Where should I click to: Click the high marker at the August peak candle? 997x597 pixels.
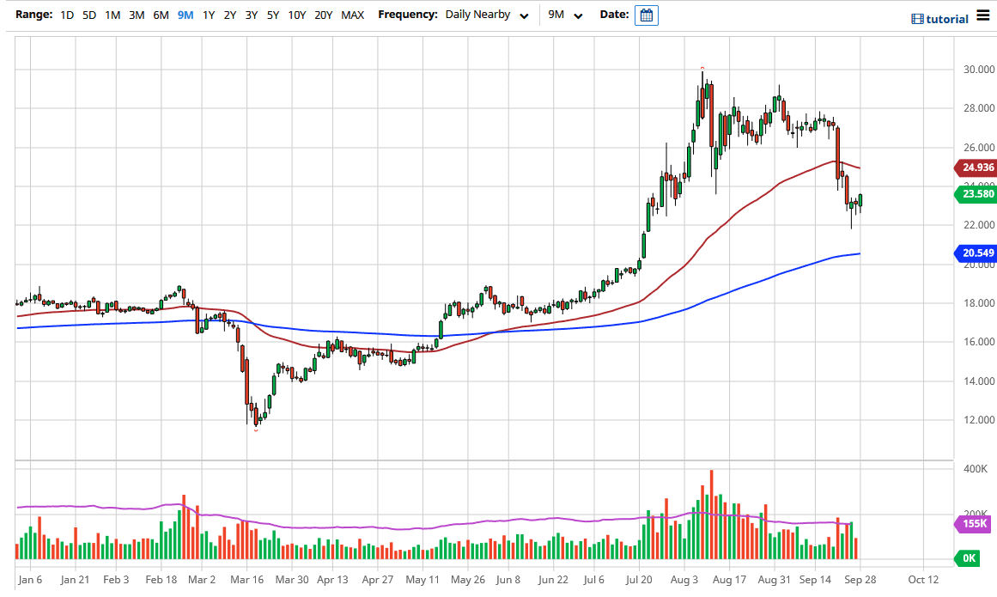(702, 67)
